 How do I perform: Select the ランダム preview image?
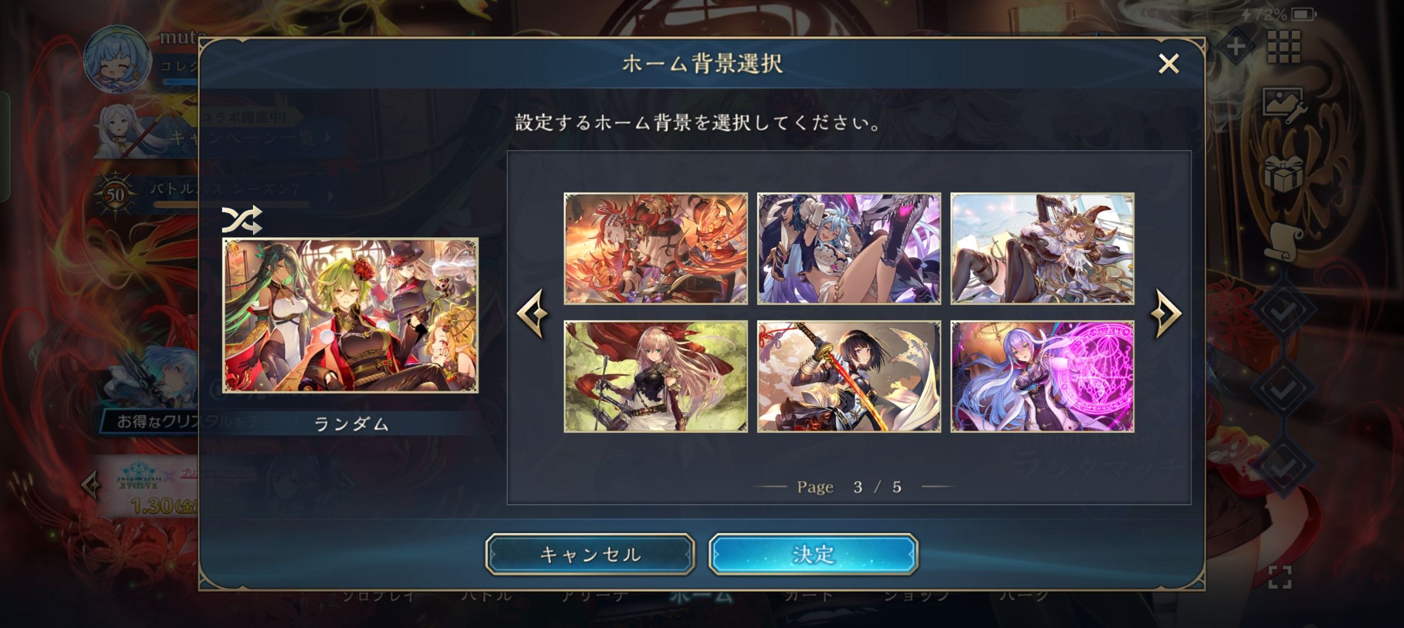(x=350, y=315)
